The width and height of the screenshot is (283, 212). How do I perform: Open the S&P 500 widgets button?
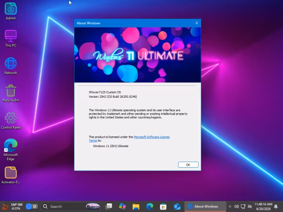(13, 206)
